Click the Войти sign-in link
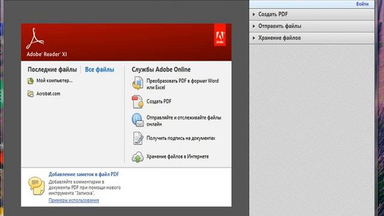Viewport: 384px width, 216px height. (362, 4)
